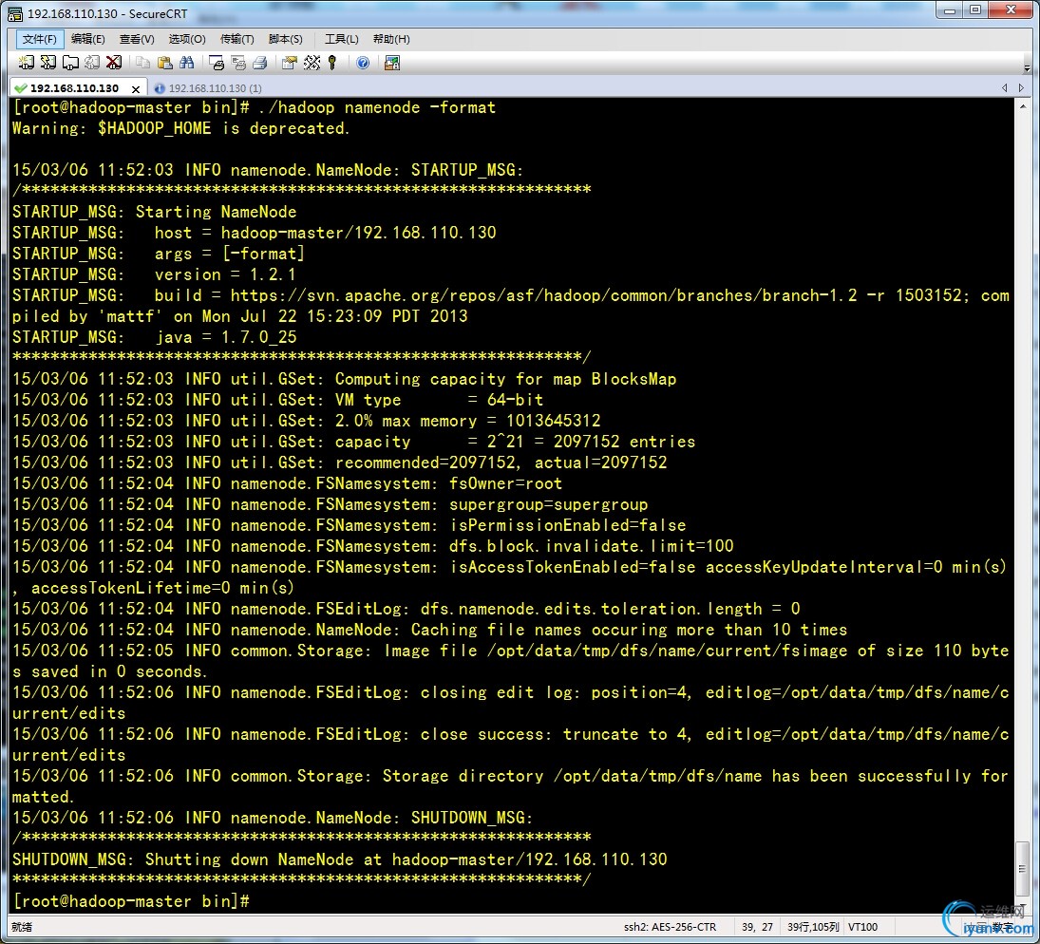1040x944 pixels.
Task: Open the 编辑(E) menu
Action: click(88, 39)
